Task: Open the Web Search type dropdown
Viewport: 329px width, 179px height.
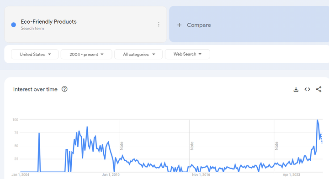Action: [x=187, y=54]
